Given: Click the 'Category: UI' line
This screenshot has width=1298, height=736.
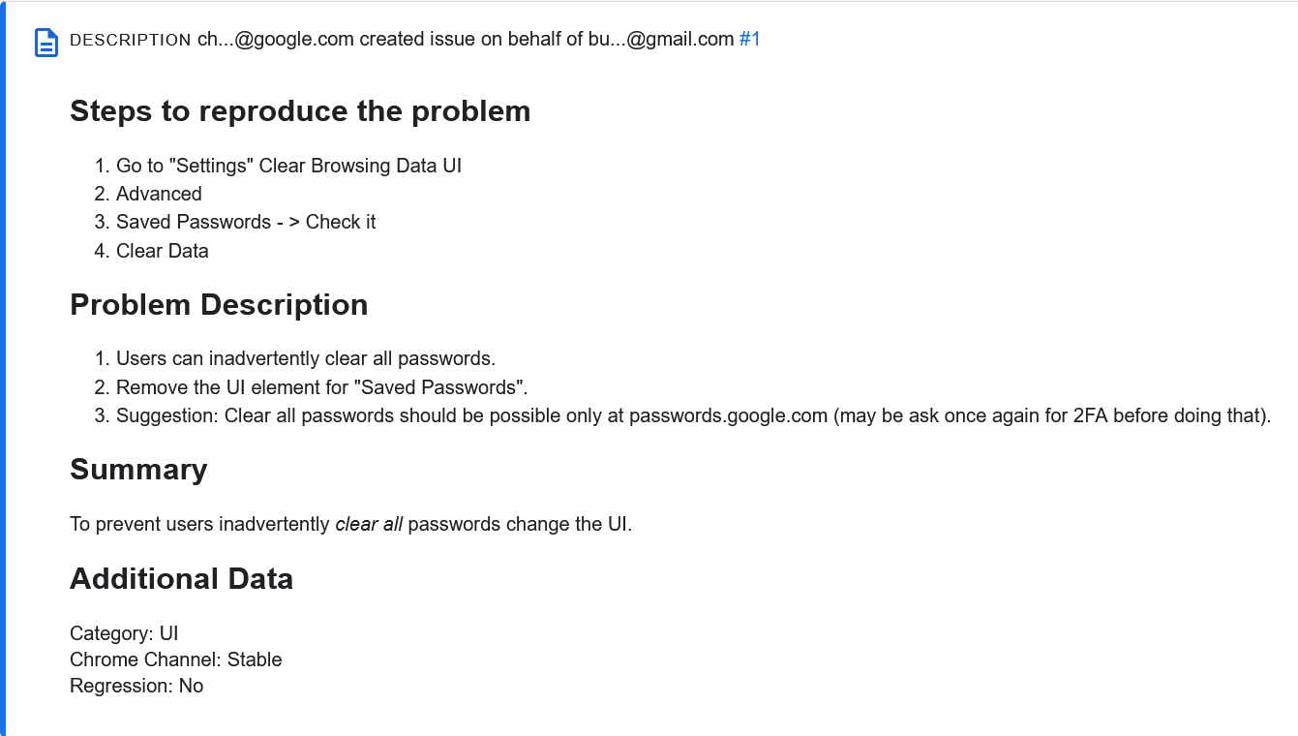Looking at the screenshot, I should 124,633.
